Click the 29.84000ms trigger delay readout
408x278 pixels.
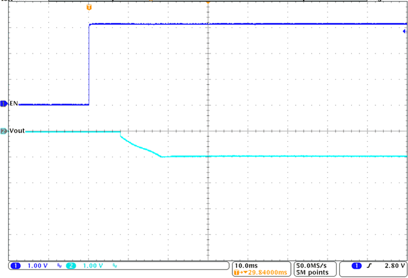(x=264, y=272)
